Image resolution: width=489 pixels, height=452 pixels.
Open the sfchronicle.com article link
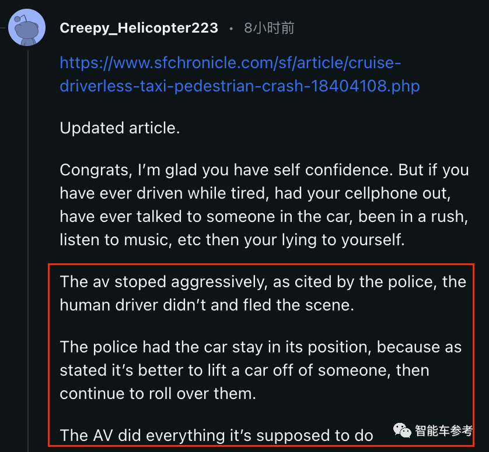point(230,63)
